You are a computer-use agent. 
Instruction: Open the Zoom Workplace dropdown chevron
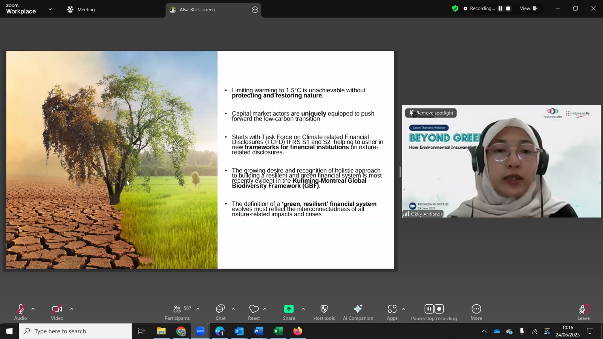coord(50,9)
